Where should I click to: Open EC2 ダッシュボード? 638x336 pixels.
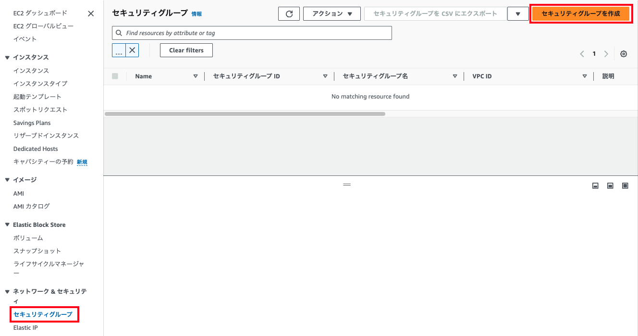[40, 13]
